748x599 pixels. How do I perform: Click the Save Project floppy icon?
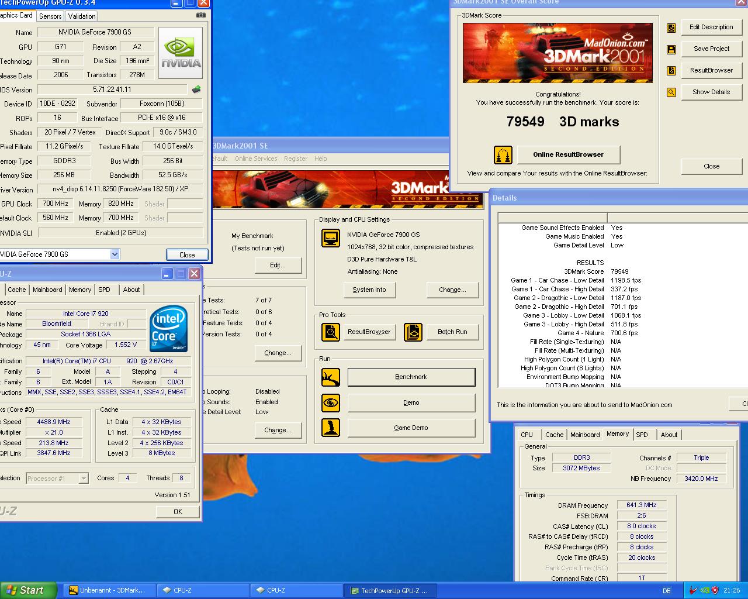pos(671,49)
